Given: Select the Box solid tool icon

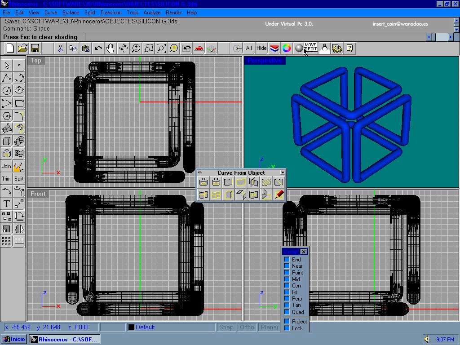Looking at the screenshot, I should click(x=6, y=141).
